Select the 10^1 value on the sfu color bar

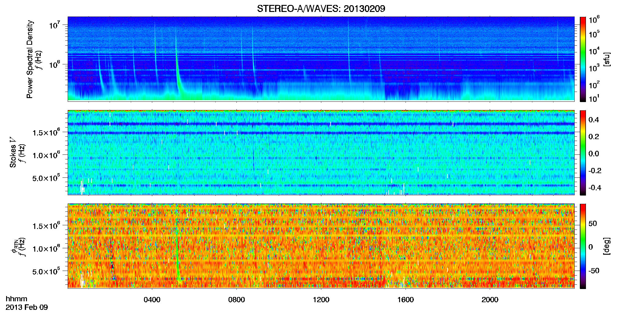[594, 98]
